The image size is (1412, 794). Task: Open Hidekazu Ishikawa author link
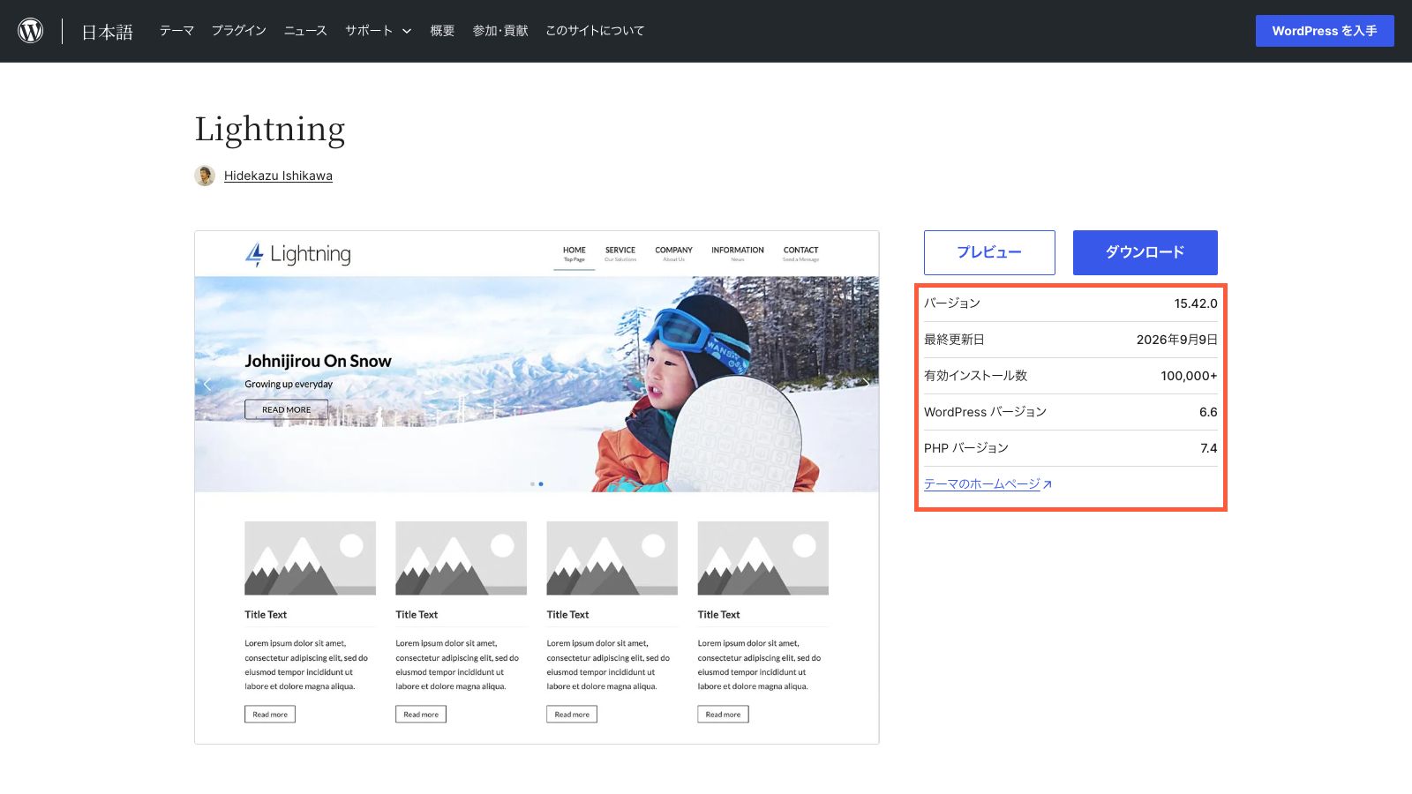point(278,176)
